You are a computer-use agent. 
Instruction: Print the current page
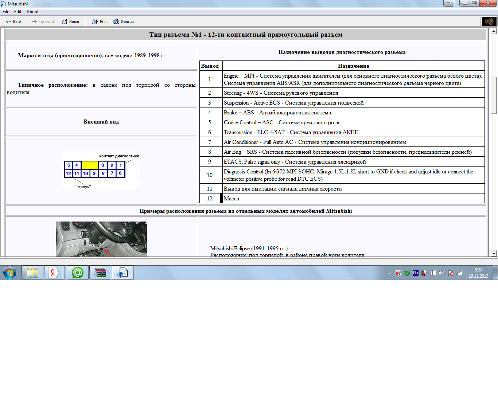tap(100, 21)
